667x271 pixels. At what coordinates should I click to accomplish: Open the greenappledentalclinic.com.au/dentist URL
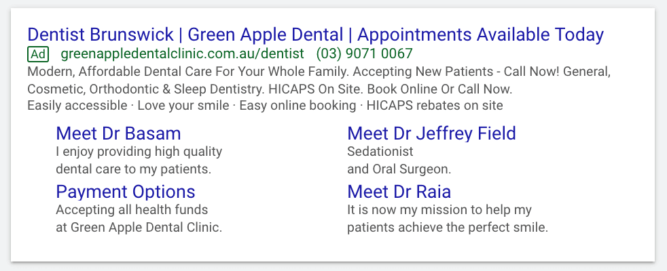click(x=183, y=54)
